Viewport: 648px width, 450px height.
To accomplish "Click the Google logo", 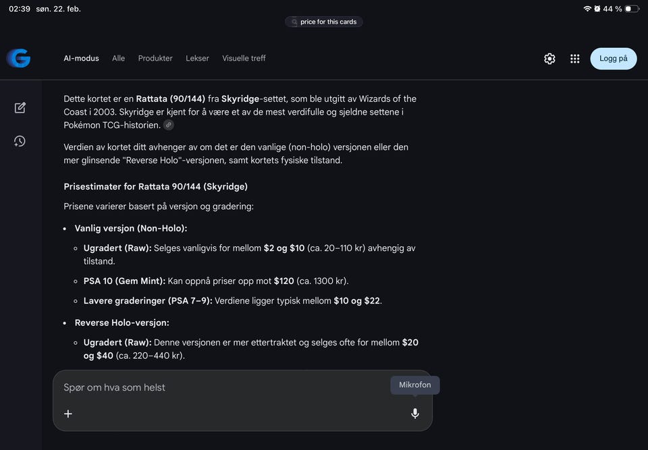I will [19, 59].
